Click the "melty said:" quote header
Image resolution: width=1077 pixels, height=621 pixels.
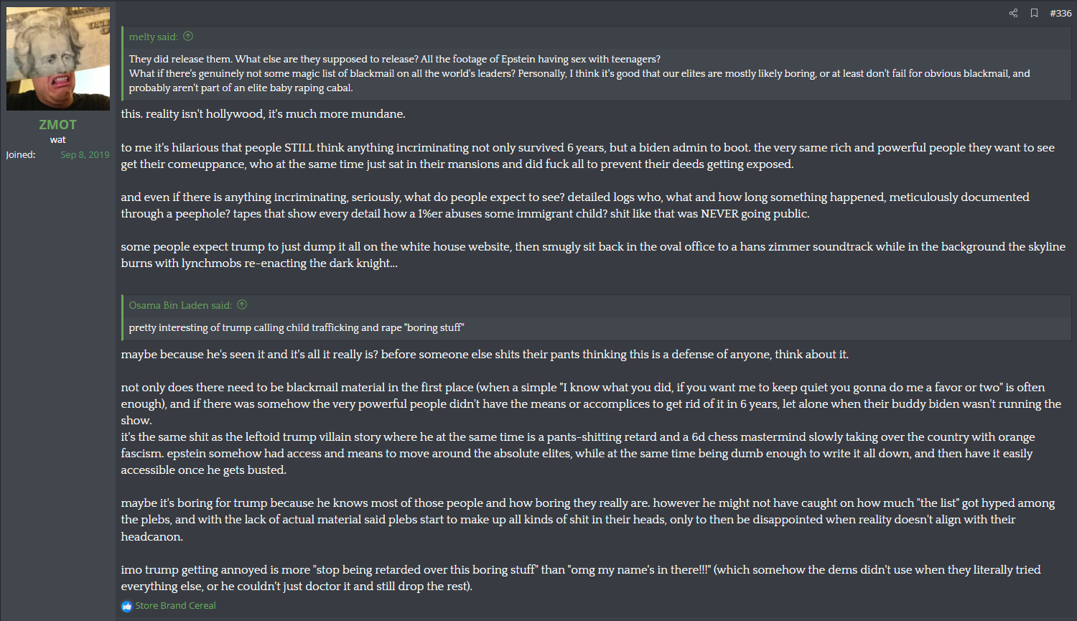pyautogui.click(x=153, y=37)
